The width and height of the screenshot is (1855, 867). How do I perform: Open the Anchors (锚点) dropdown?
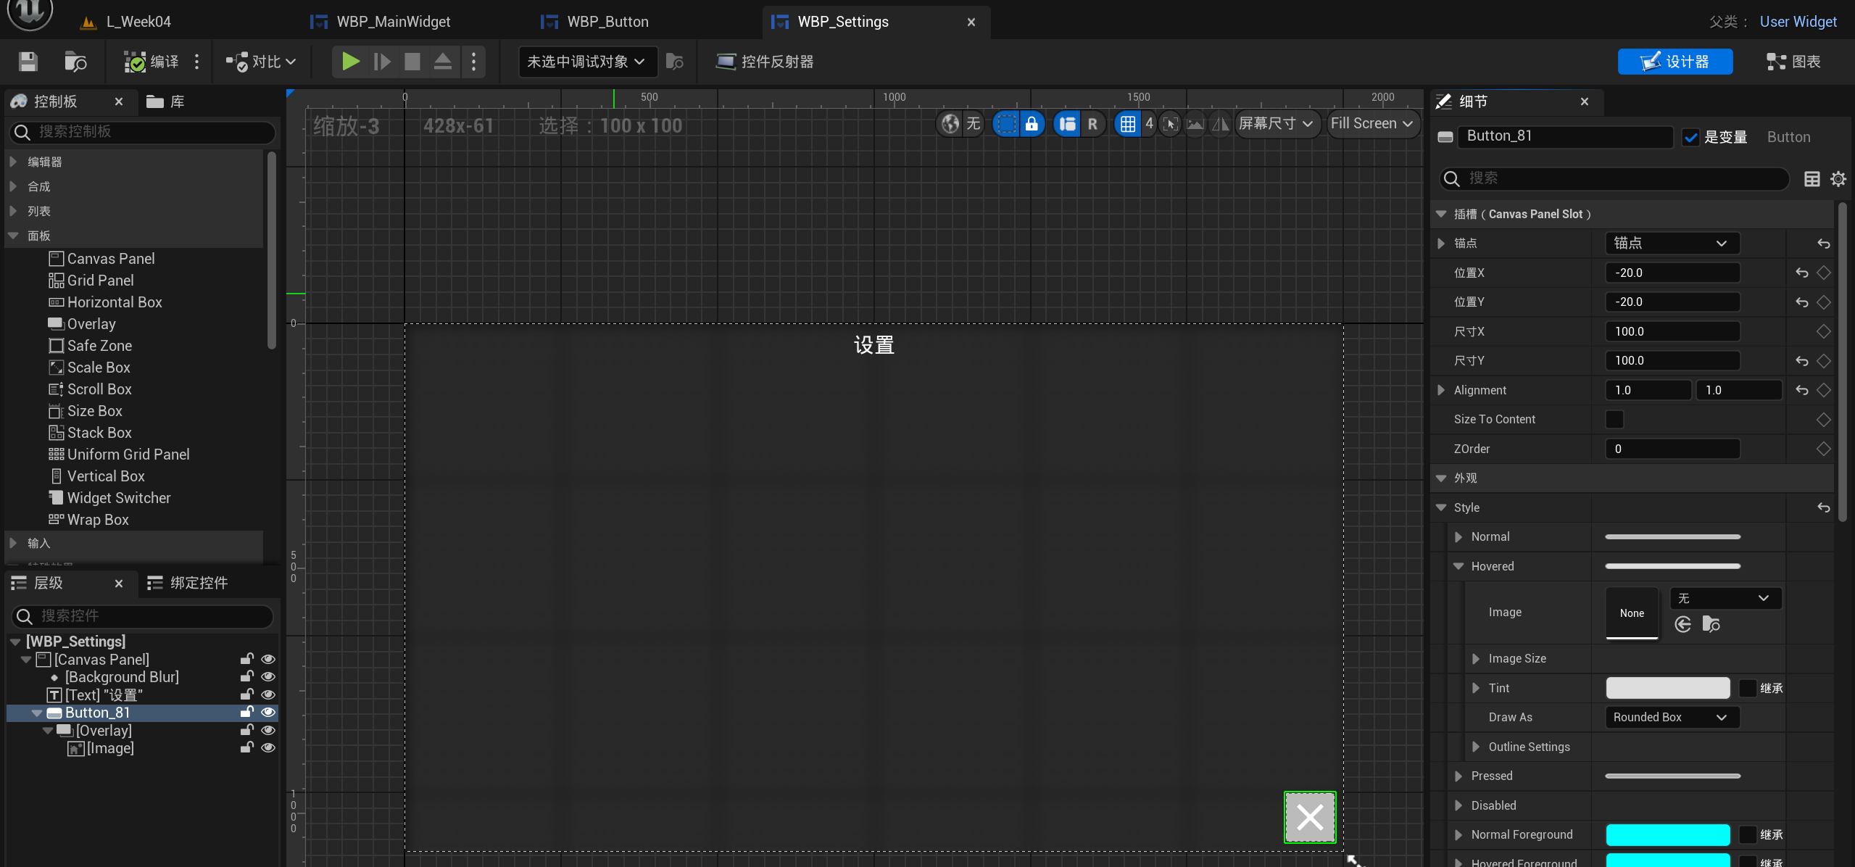pos(1672,244)
